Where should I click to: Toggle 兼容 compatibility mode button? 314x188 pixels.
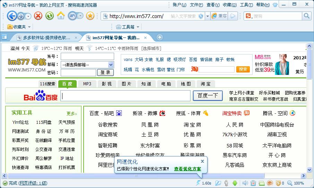click(220, 16)
